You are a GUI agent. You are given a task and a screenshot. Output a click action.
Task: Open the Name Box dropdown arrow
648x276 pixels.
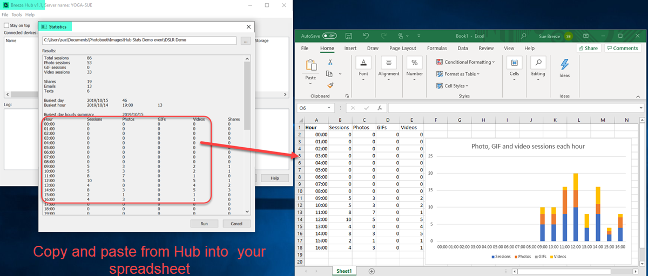330,108
